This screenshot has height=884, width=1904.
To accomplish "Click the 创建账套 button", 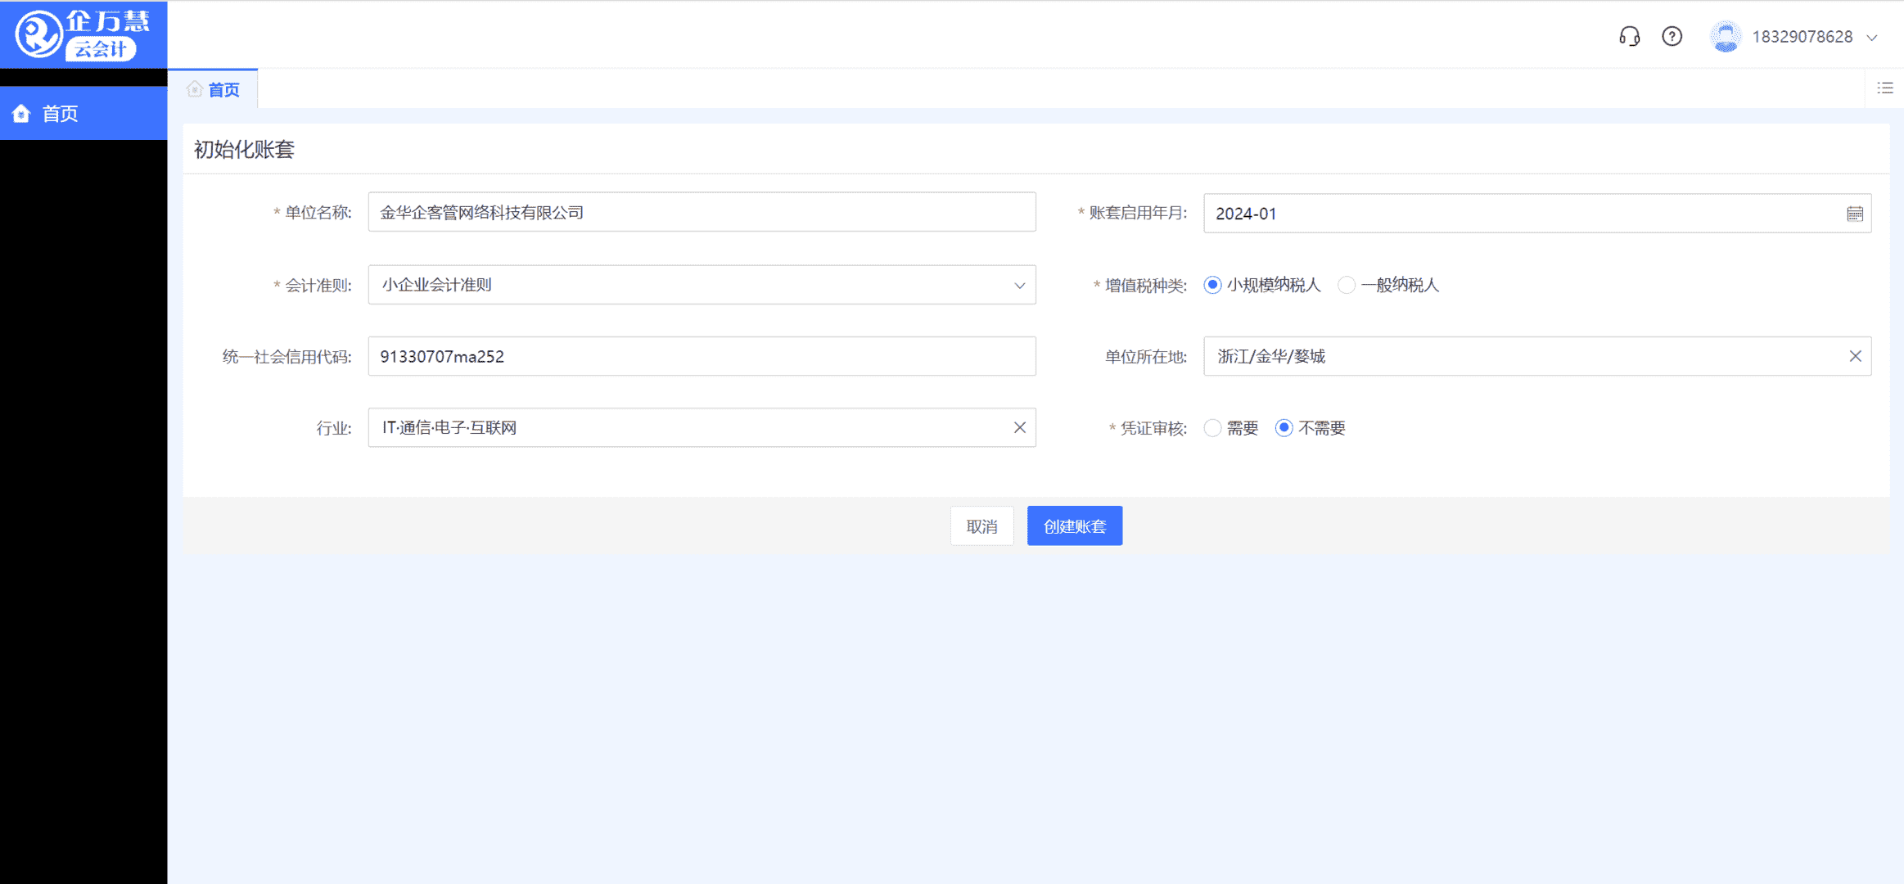I will pyautogui.click(x=1075, y=526).
